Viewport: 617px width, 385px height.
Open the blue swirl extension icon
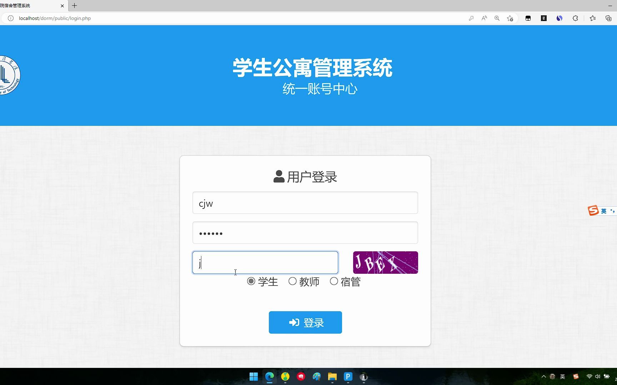(x=560, y=18)
